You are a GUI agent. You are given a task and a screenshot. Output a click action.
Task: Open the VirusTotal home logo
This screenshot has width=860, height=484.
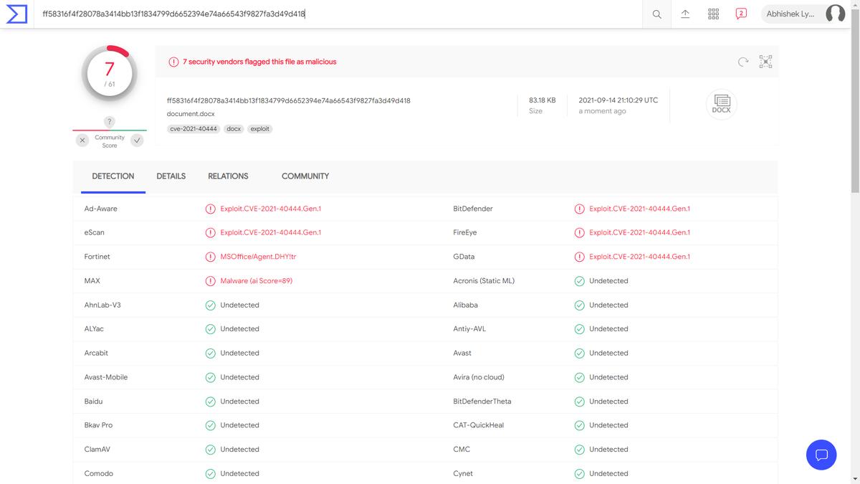(16, 14)
